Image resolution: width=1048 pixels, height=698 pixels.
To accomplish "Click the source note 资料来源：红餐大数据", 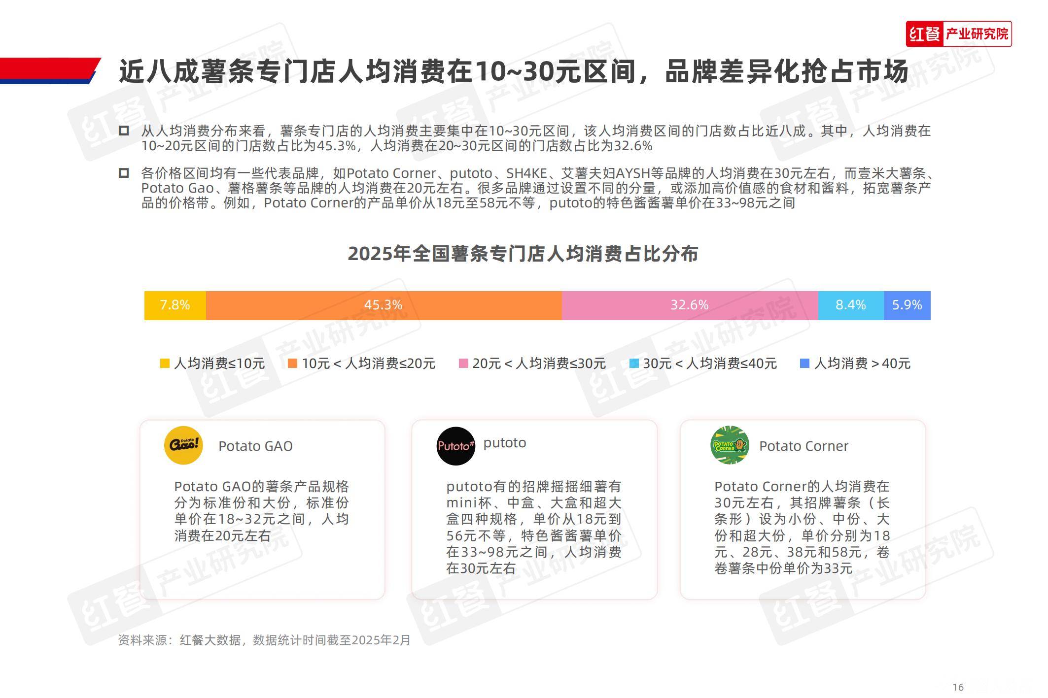I will [264, 640].
